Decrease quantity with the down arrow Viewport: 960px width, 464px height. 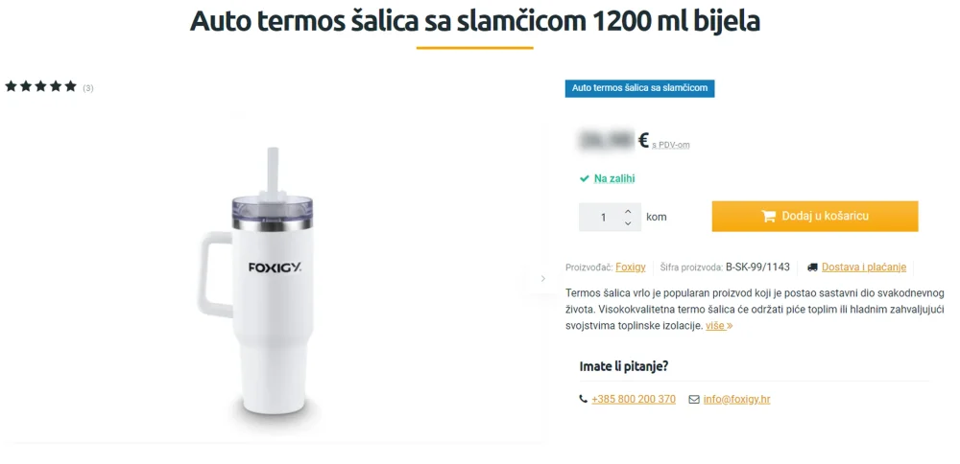[628, 223]
